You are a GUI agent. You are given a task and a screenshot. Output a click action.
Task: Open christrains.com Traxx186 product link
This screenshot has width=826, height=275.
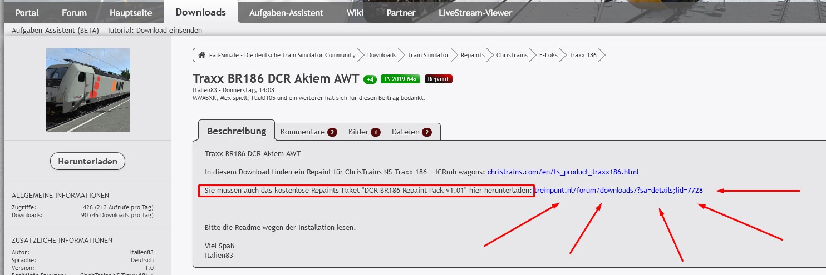click(x=563, y=172)
